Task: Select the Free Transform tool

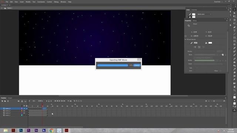Action: point(234,16)
